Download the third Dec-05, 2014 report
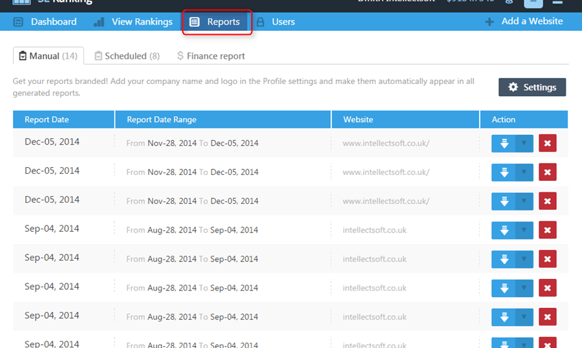The height and width of the screenshot is (348, 582). [x=503, y=201]
